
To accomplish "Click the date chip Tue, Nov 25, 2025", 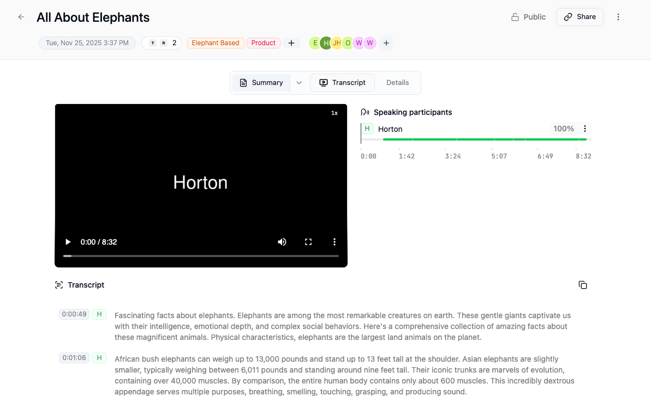I will coord(87,43).
